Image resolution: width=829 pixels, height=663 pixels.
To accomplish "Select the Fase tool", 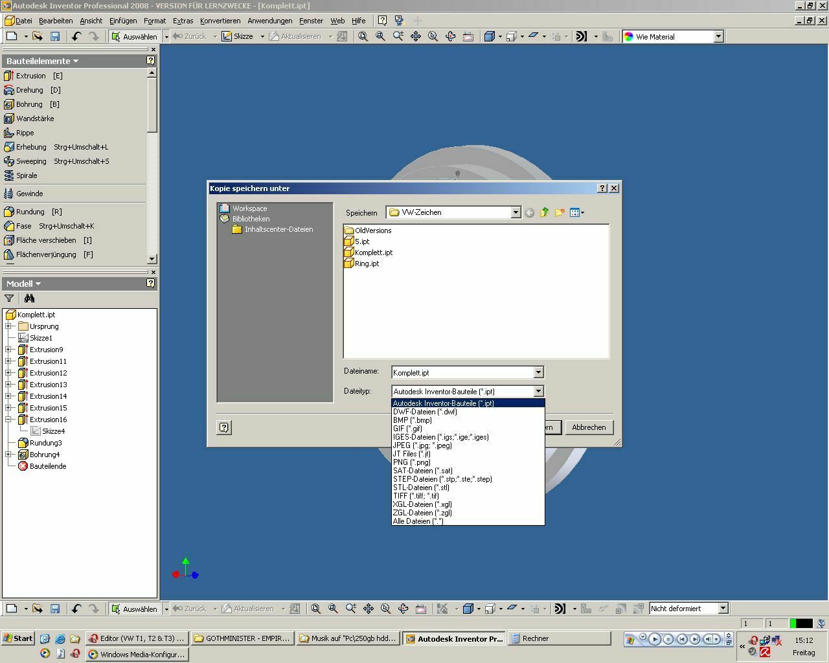I will coord(49,226).
